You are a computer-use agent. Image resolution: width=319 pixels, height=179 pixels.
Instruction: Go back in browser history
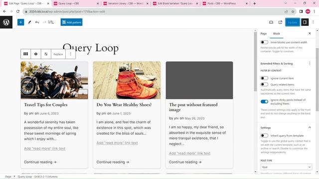[x=4, y=11]
